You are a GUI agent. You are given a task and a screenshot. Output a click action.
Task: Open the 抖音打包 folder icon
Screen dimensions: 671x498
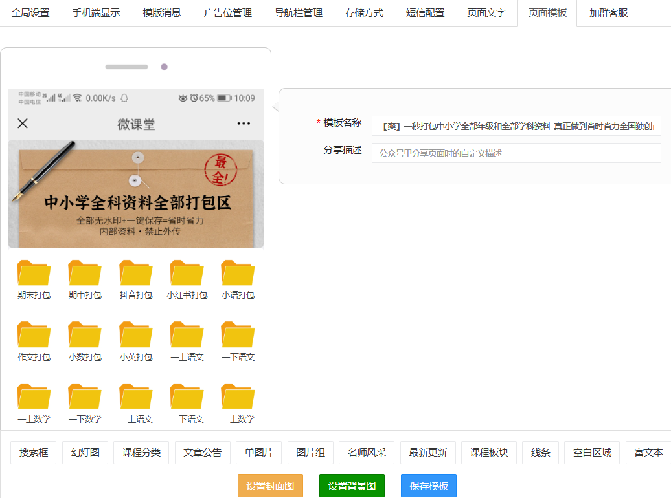[x=136, y=273]
